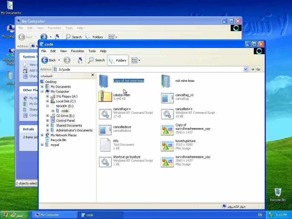Open the Address bar dropdown arrow
This screenshot has height=219, width=292.
click(246, 69)
